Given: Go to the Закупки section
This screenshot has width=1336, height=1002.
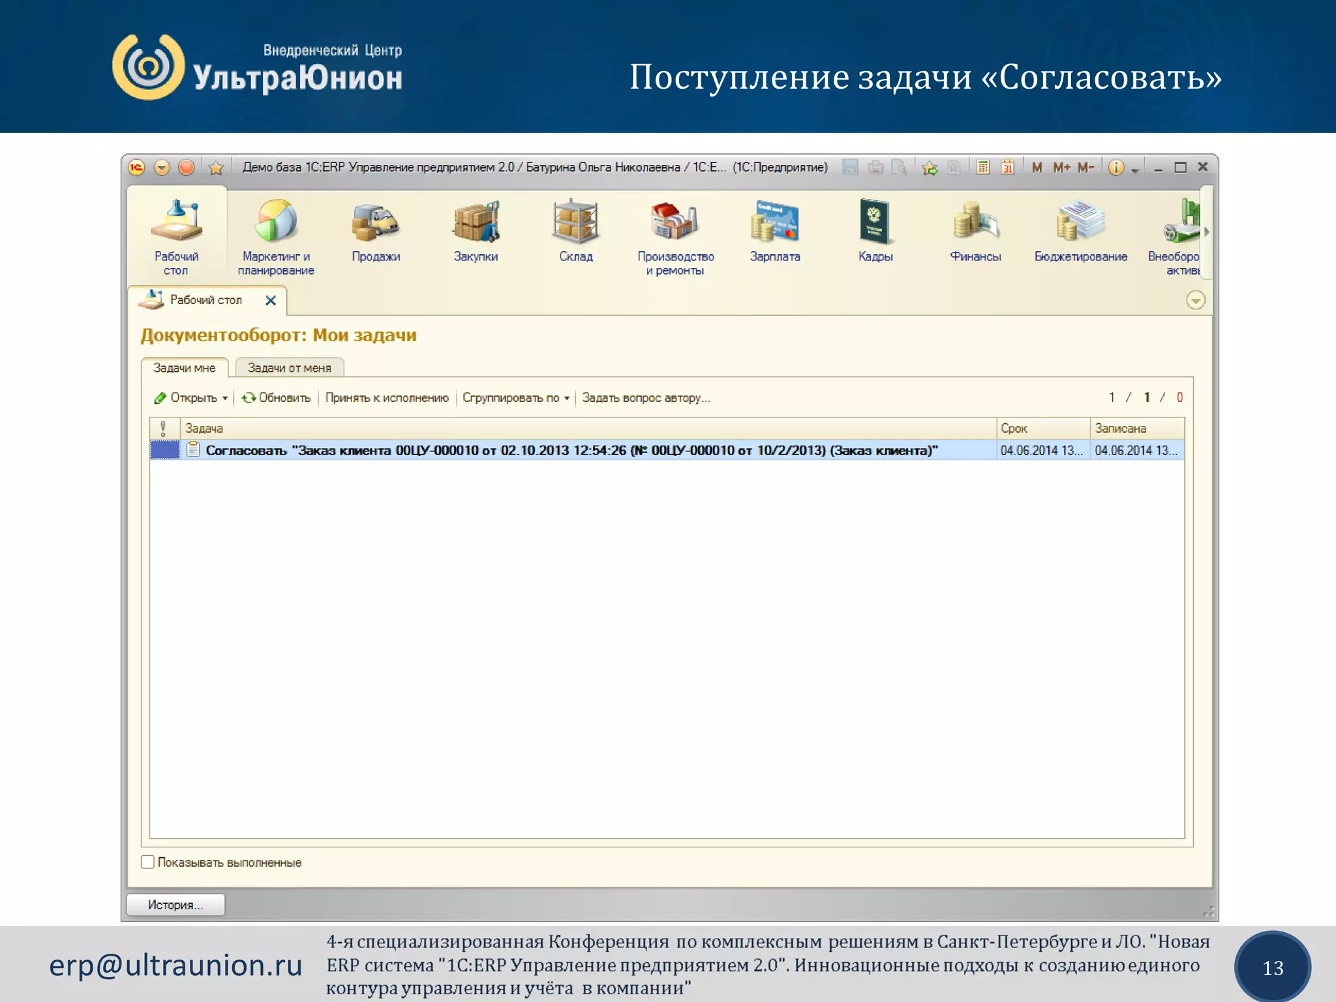Looking at the screenshot, I should pyautogui.click(x=476, y=230).
